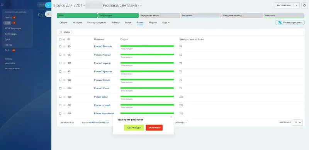Open Лента in the left sidebar
Screen dimensions: 309x150
pyautogui.click(x=8, y=17)
